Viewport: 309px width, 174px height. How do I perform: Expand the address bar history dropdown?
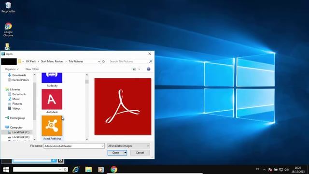pyautogui.click(x=99, y=61)
